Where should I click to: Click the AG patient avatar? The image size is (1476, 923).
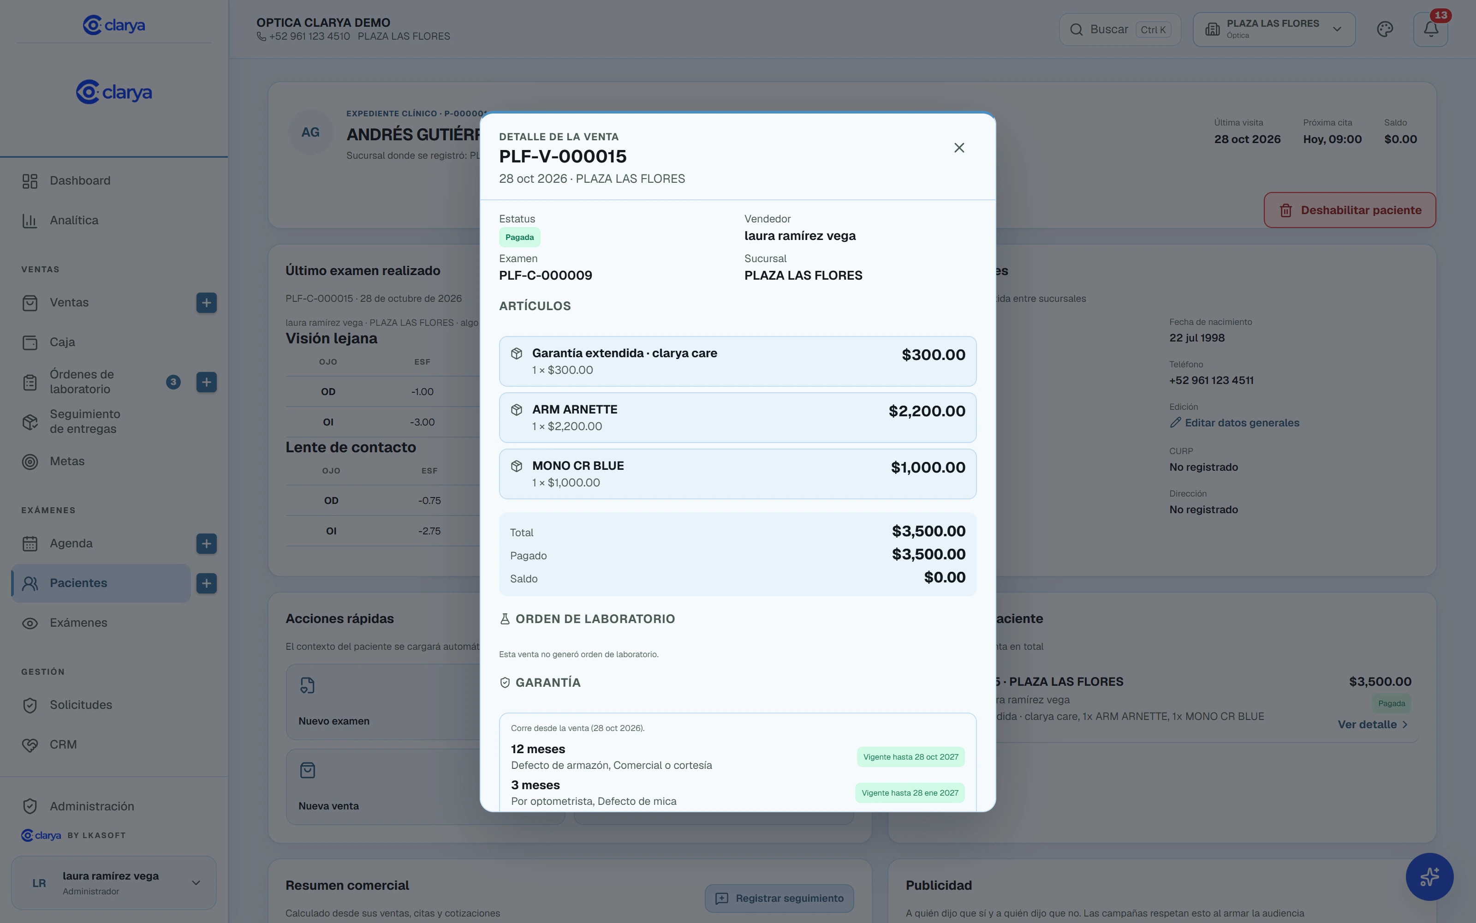(x=310, y=132)
